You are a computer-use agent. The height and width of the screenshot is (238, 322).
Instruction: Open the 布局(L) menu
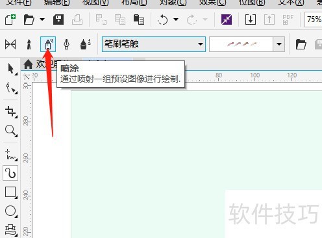[134, 3]
